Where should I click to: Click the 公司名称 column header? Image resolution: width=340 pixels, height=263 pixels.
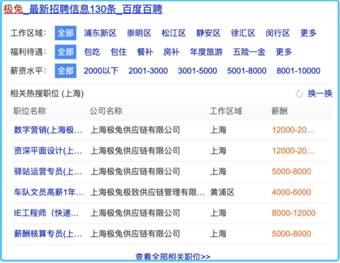(x=106, y=111)
